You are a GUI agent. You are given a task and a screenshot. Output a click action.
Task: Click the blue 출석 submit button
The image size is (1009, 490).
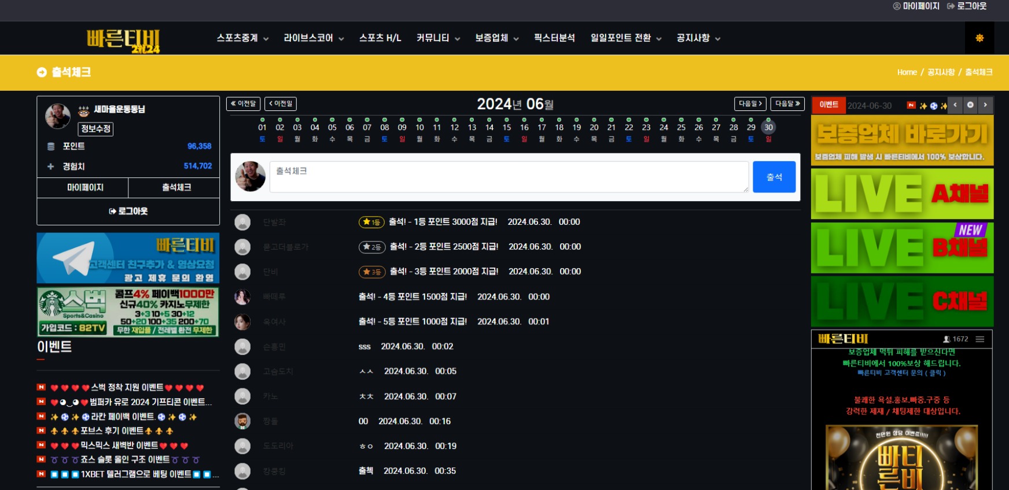tap(774, 177)
